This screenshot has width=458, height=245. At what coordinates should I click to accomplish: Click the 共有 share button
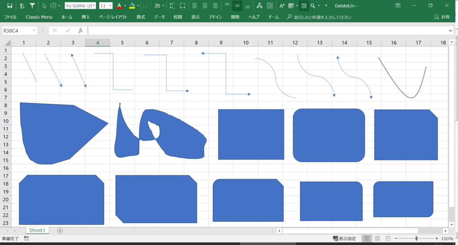pyautogui.click(x=442, y=17)
